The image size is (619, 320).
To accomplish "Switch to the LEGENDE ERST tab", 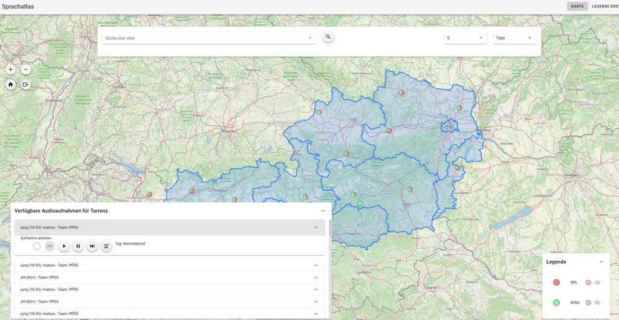I will pos(604,6).
